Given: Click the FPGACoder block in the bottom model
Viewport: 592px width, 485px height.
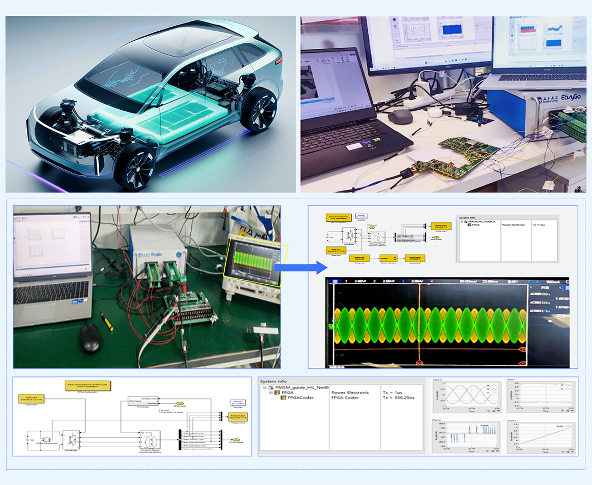Looking at the screenshot, I should (143, 401).
